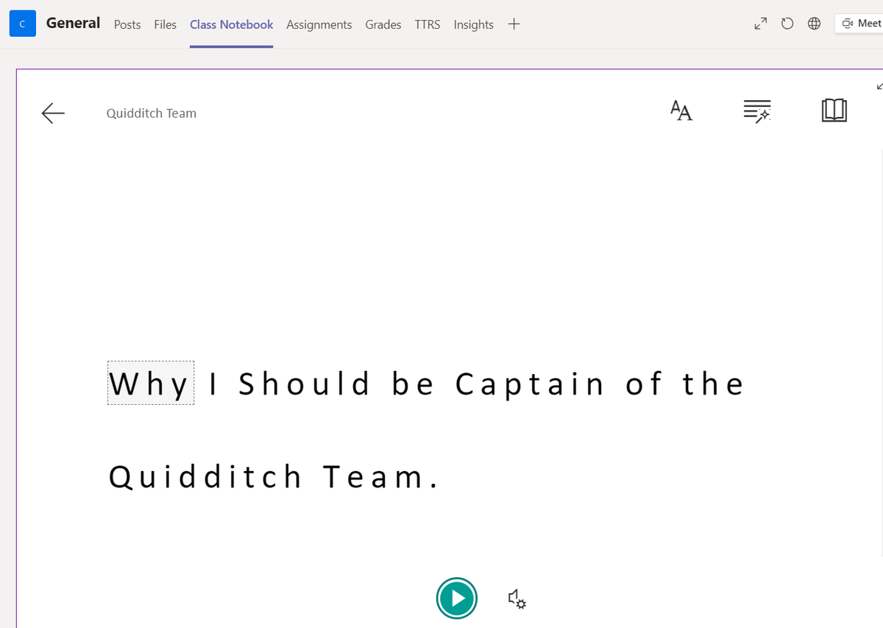This screenshot has width=883, height=628.
Task: Click the blue team avatar 'C'
Action: [x=22, y=24]
